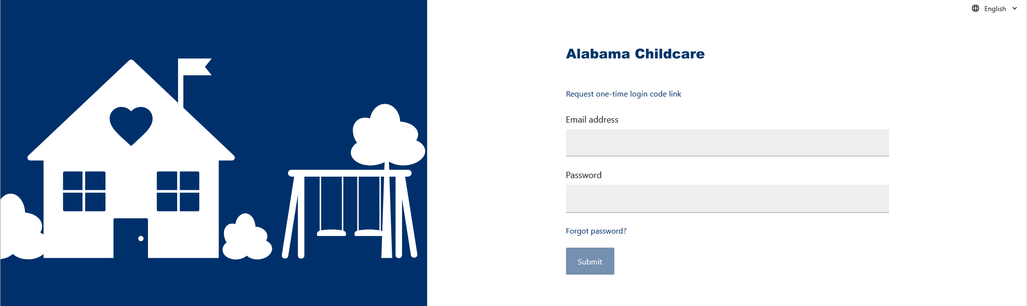Click inside the Password field

point(727,198)
